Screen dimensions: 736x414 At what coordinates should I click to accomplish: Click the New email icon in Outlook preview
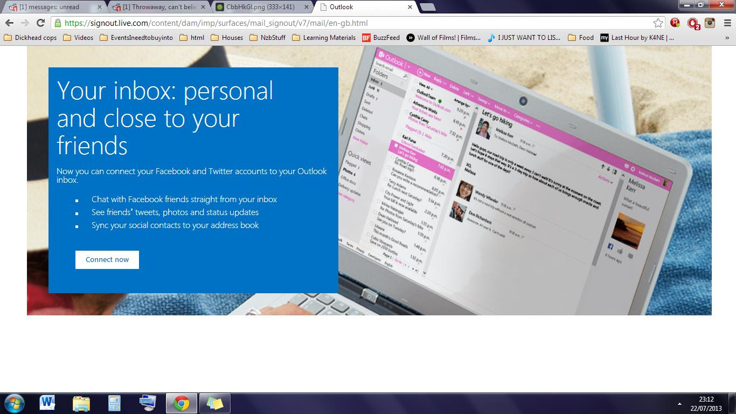420,73
